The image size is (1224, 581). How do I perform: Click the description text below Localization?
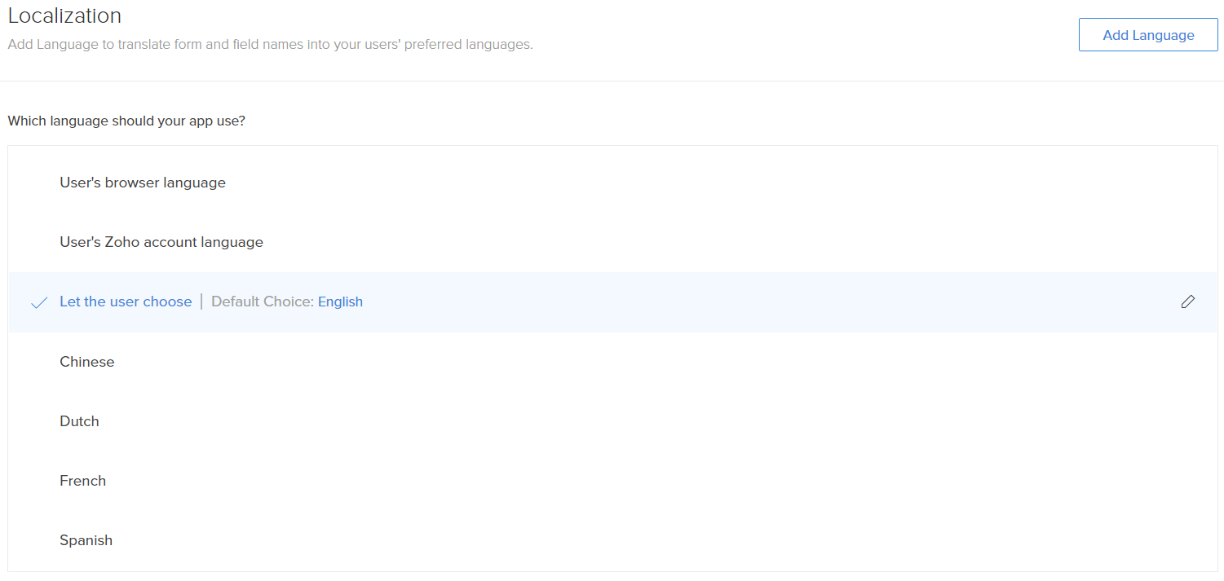point(270,44)
